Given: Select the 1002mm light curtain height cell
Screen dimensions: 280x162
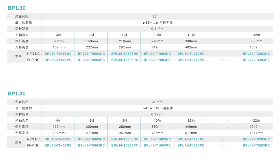Looking at the screenshot, I should click(256, 47).
